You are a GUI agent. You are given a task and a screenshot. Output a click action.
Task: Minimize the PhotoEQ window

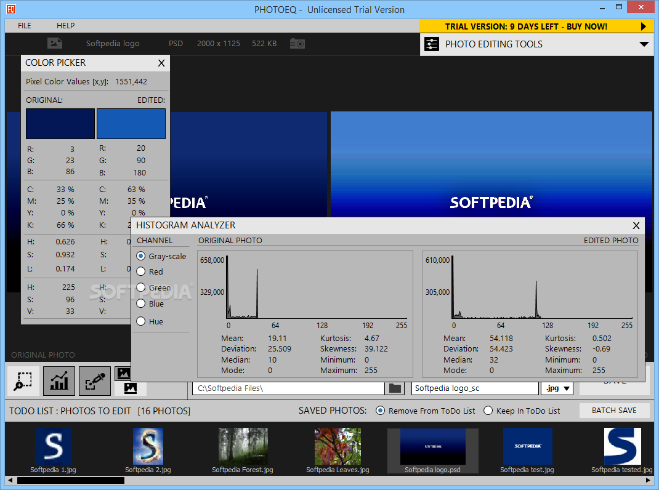click(x=602, y=7)
